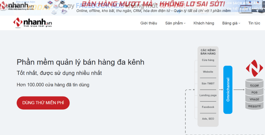265x135 pixels.
Task: Click the blue Omnichannel block
Action: (x=228, y=90)
